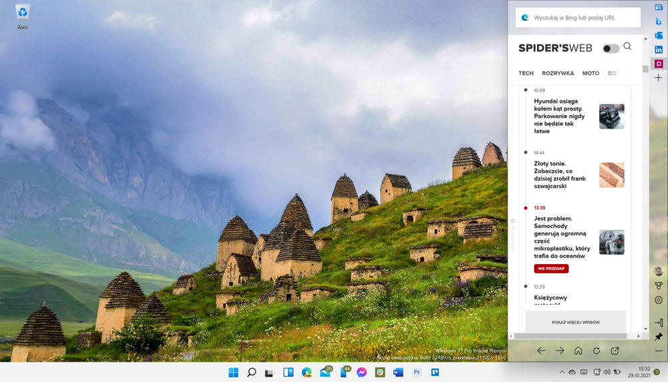Open the Samochody generują mikroplastik article

pos(562,237)
